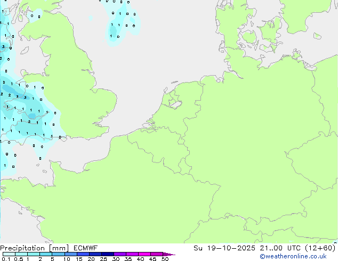
Task: Select the 10 to 15 mm legend swatch
Action: (x=71, y=254)
